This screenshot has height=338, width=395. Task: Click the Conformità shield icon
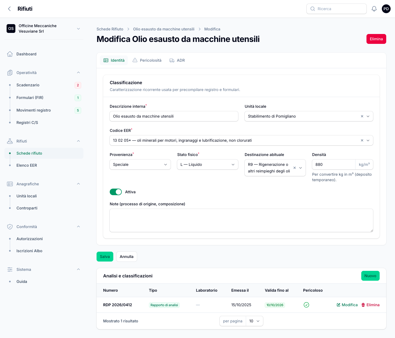click(x=10, y=227)
